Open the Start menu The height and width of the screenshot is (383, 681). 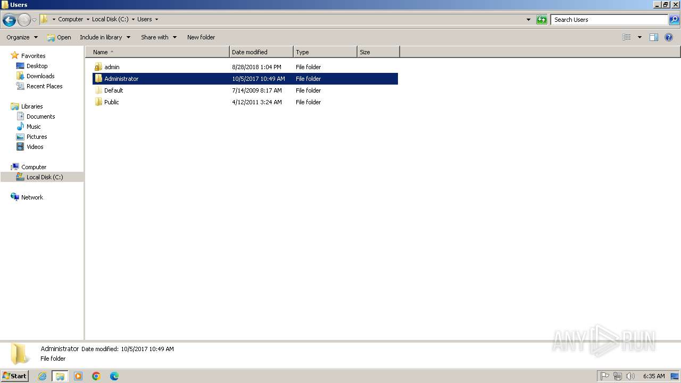click(x=14, y=376)
